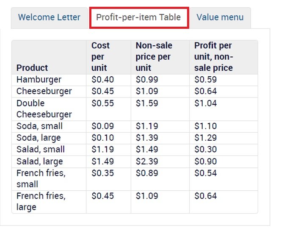This screenshot has width=281, height=239.
Task: Select Double Cheeseburger's $1.59 non-sale price
Action: (x=147, y=103)
